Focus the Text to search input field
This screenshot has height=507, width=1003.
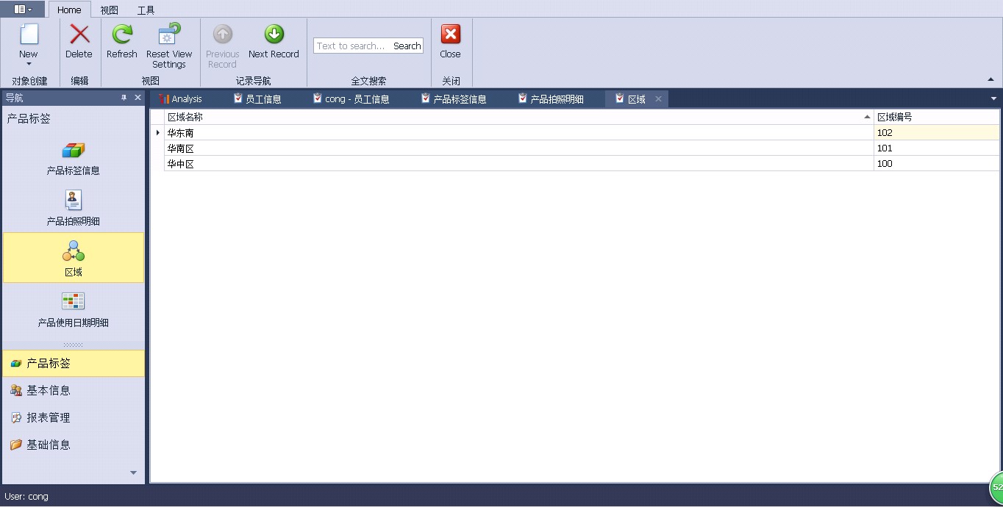(352, 46)
